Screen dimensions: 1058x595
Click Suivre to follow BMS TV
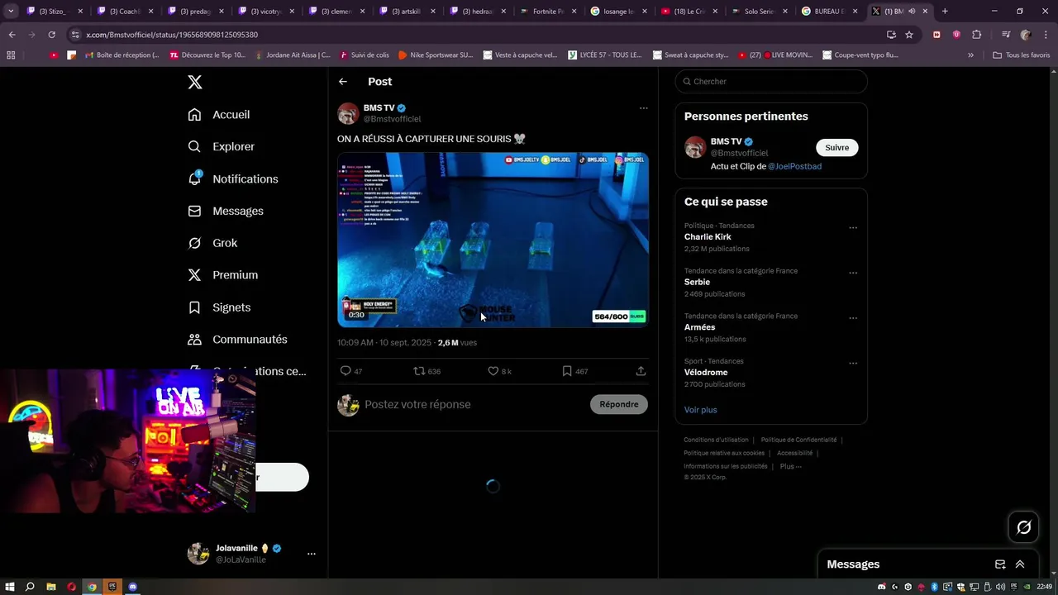[836, 148]
